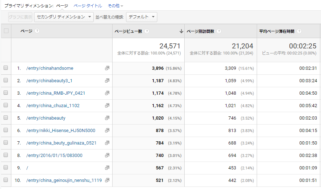Viewport: 321px width, 189px height.
Task: Check the box for row 8 2016/01/15
Action: (6, 155)
